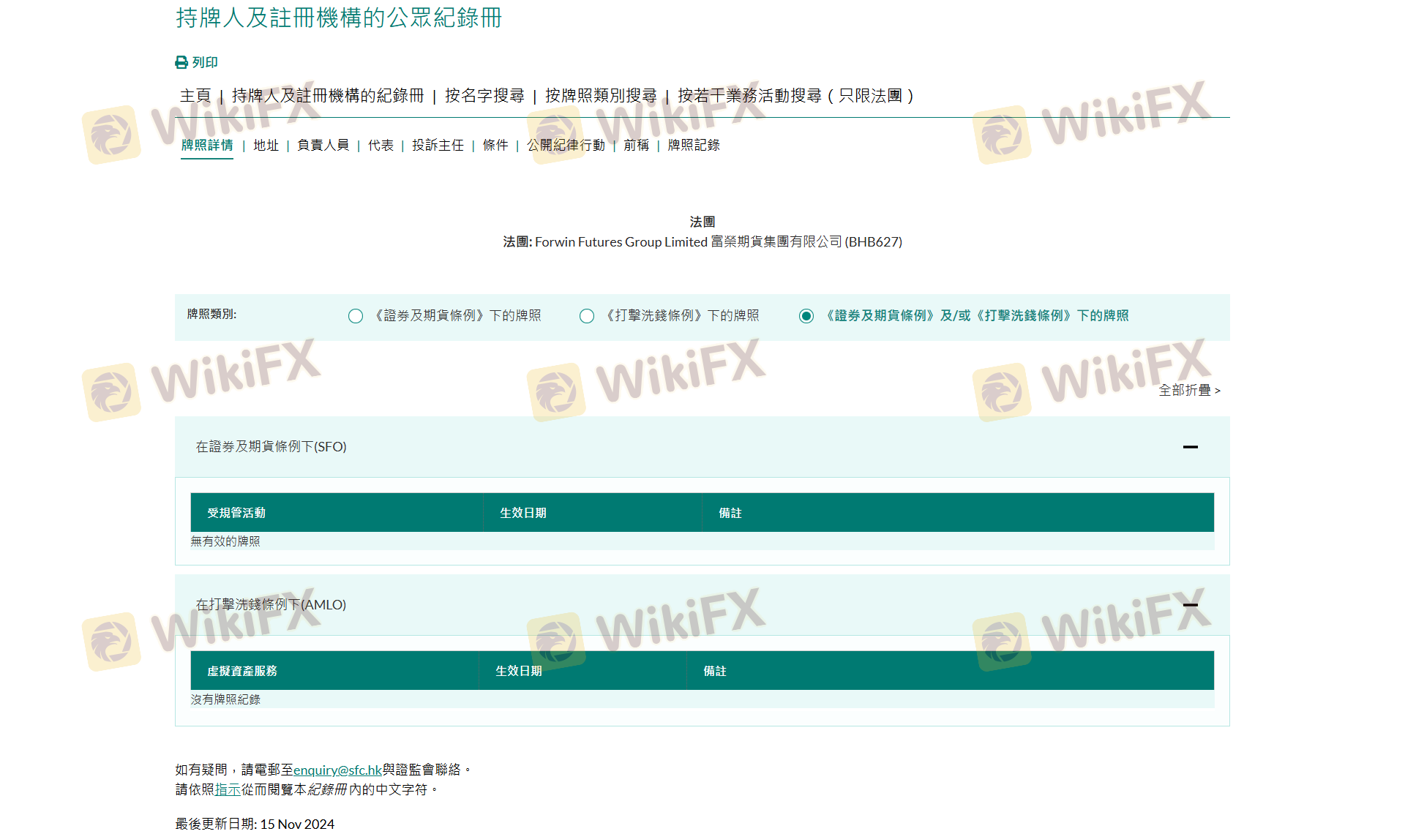
Task: Open the 代表 tab
Action: click(381, 146)
